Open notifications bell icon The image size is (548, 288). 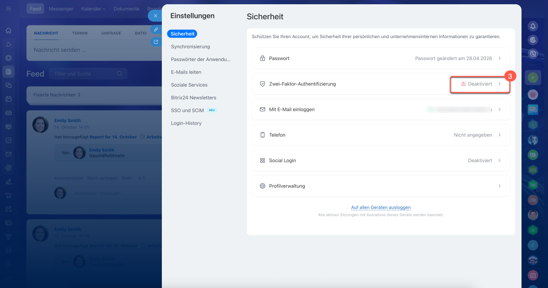pos(533,26)
